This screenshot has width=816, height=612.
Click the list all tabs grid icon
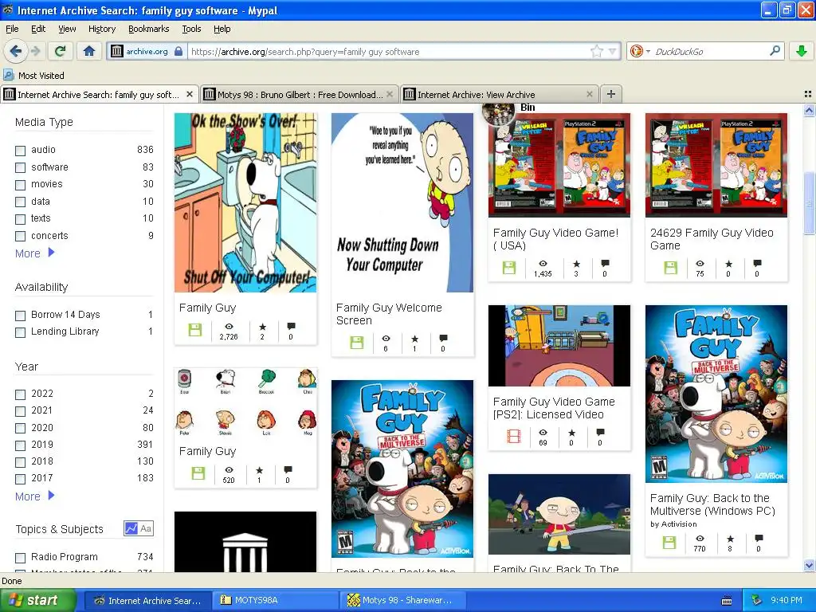tap(808, 94)
